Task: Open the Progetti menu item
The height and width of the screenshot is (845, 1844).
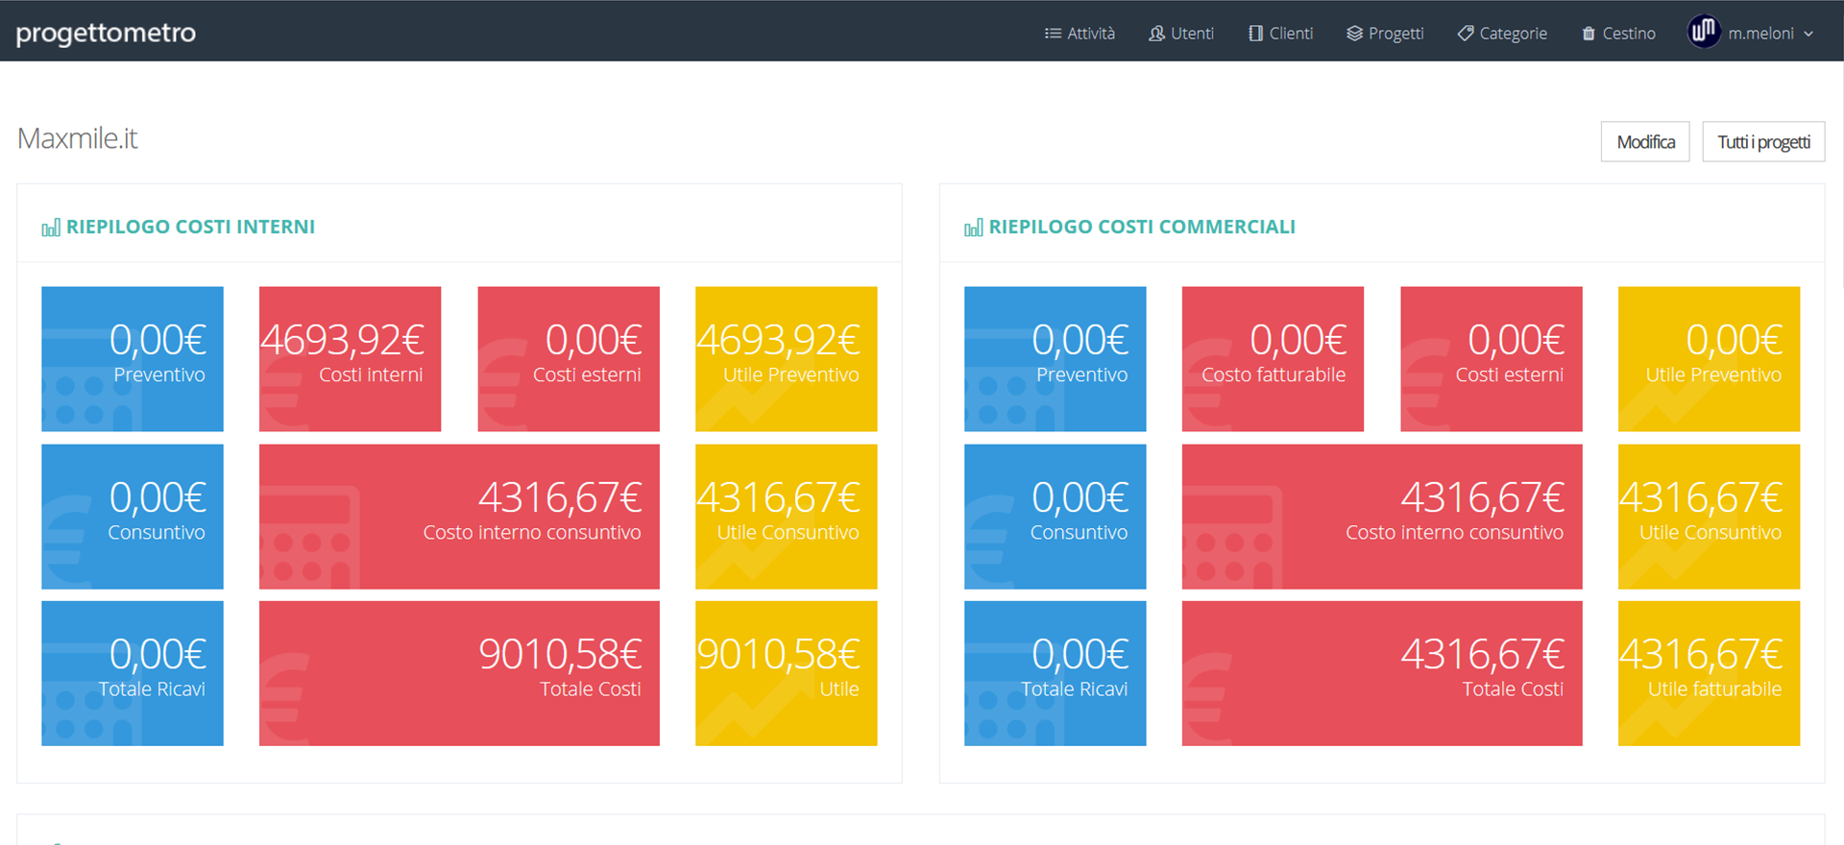Action: coord(1395,34)
